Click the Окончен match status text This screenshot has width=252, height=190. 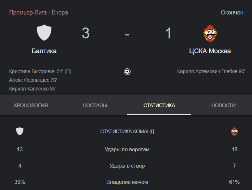point(232,13)
